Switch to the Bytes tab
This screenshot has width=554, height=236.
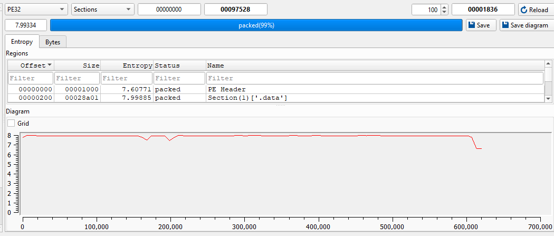[53, 42]
